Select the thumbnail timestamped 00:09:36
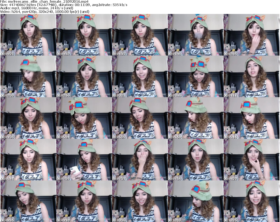This screenshot has height=222, width=280. (x=140, y=201)
